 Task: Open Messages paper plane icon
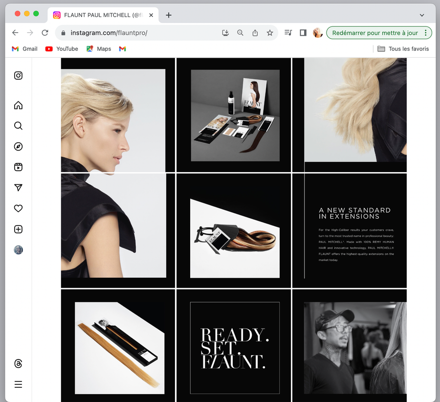coord(18,188)
